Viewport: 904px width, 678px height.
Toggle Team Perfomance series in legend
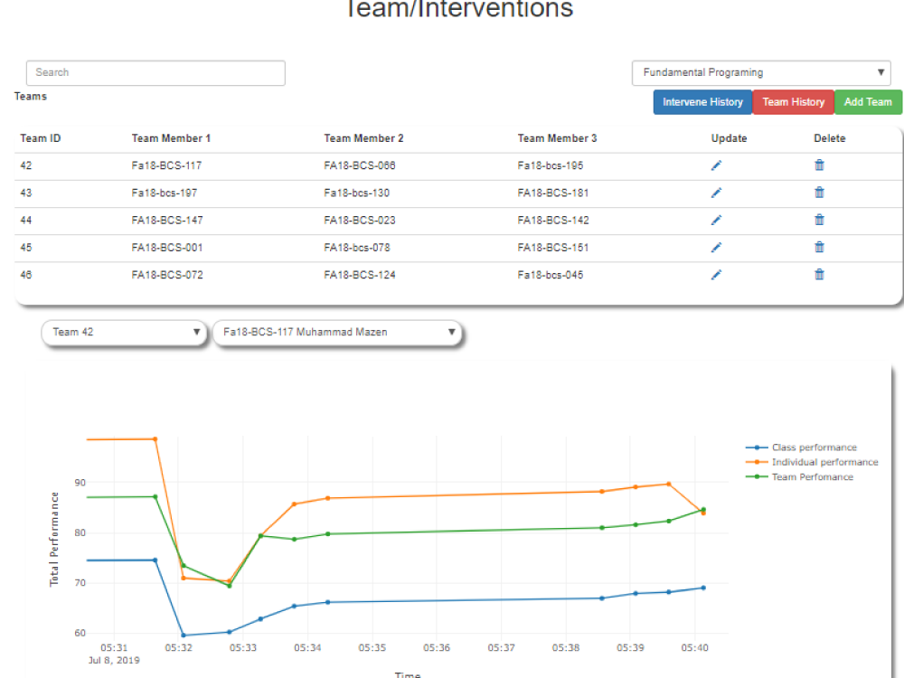pyautogui.click(x=799, y=477)
